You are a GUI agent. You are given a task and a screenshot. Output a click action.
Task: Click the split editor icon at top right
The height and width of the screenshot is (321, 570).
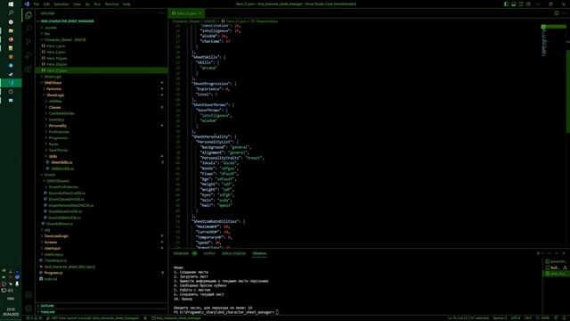(556, 13)
